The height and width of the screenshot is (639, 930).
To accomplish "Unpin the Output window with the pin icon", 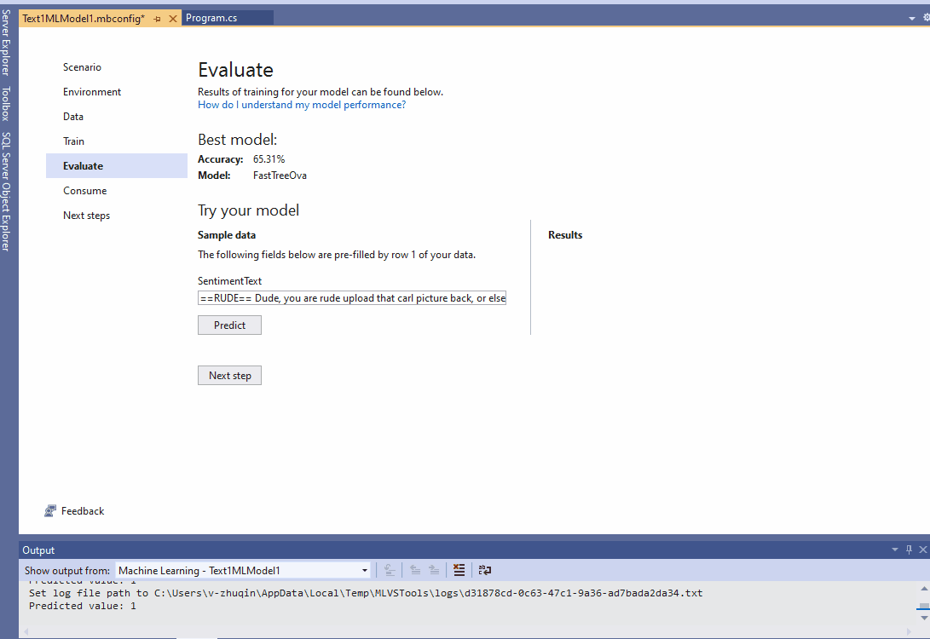I will 909,550.
